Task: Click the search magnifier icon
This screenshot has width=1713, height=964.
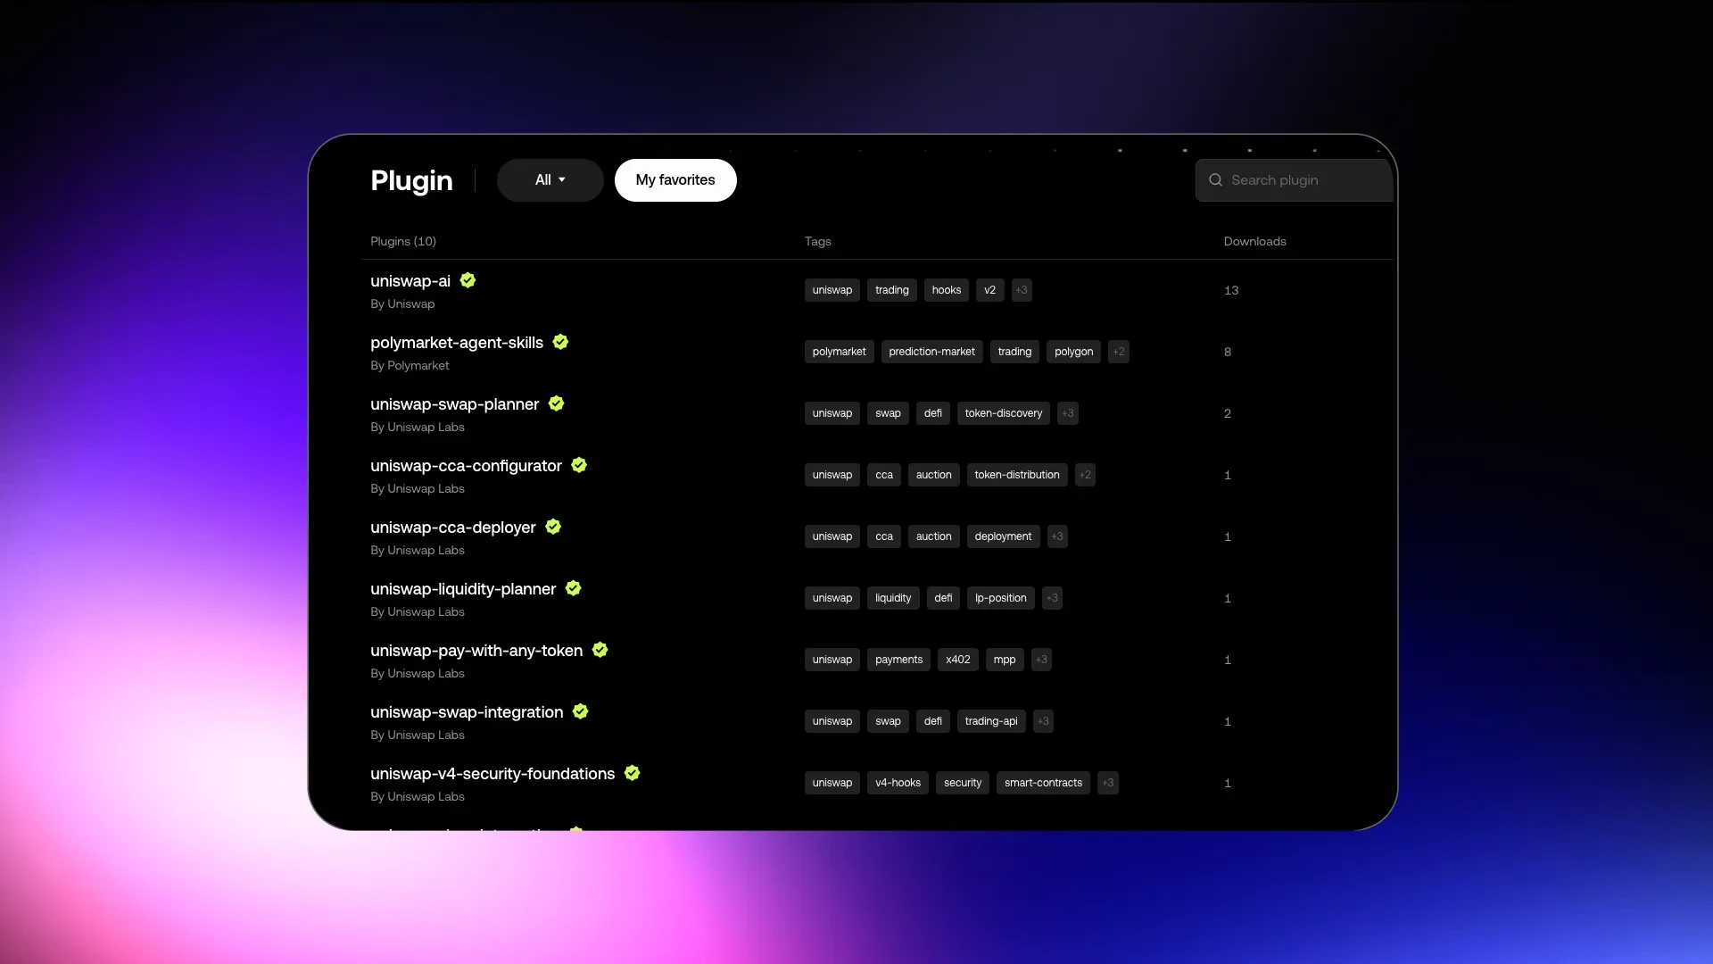Action: (1216, 180)
